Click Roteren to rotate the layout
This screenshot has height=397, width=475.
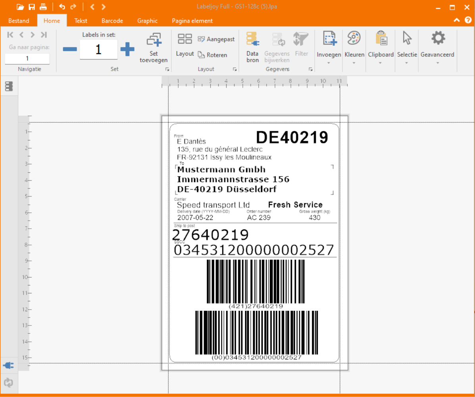[212, 55]
